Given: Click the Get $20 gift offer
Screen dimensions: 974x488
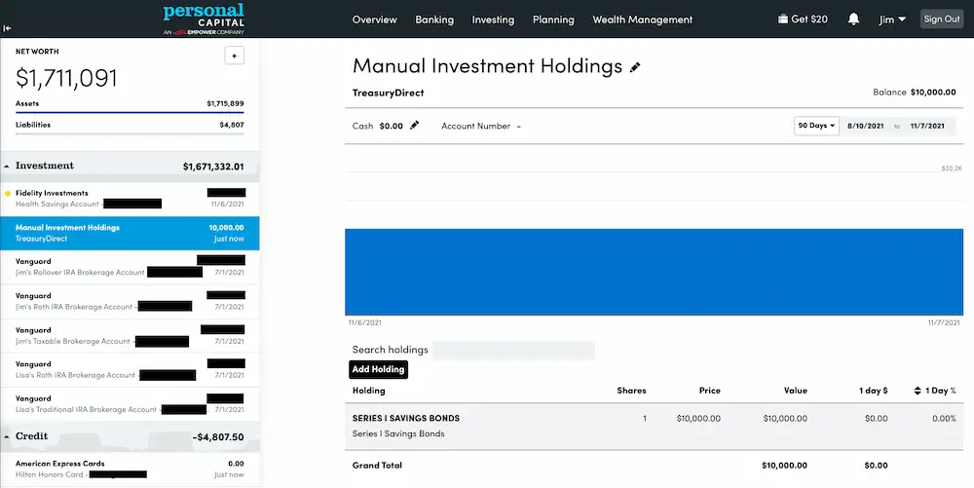Looking at the screenshot, I should [803, 19].
